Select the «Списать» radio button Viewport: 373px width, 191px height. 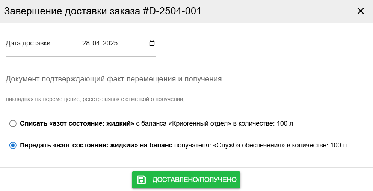pos(13,123)
